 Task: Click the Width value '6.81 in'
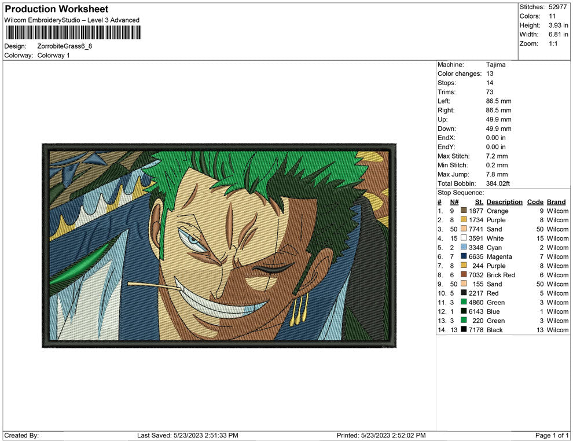(559, 34)
